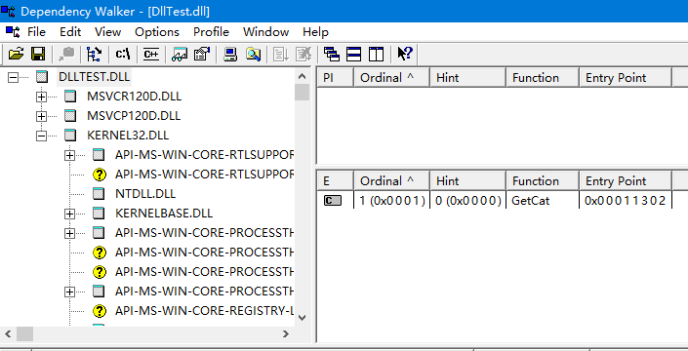The width and height of the screenshot is (688, 351).
Task: Click the Copy toolbar icon
Action: pos(66,55)
